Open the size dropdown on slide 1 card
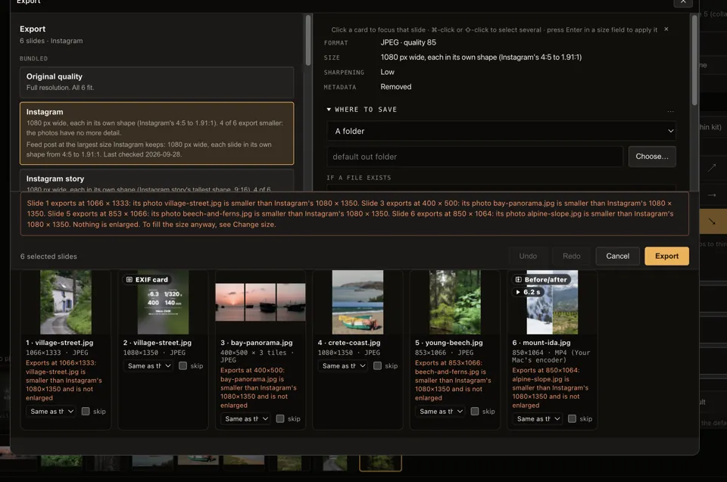This screenshot has height=482, width=727. 51,411
